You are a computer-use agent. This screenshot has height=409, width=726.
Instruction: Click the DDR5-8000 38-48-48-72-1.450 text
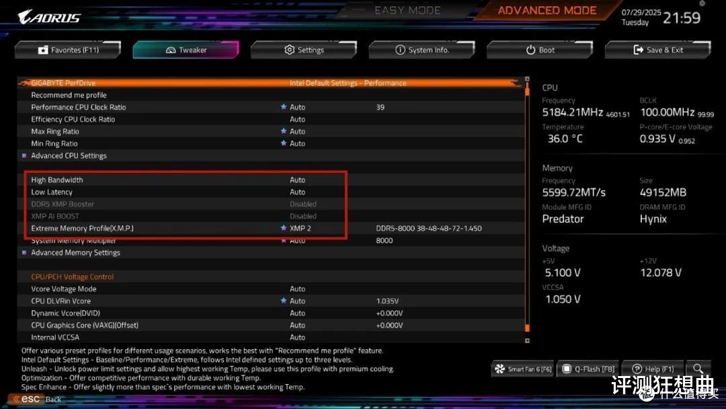tap(429, 228)
